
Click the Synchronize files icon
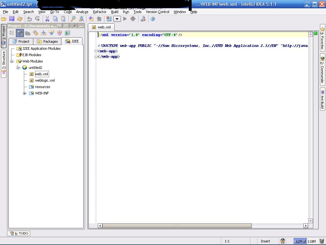[20, 19]
